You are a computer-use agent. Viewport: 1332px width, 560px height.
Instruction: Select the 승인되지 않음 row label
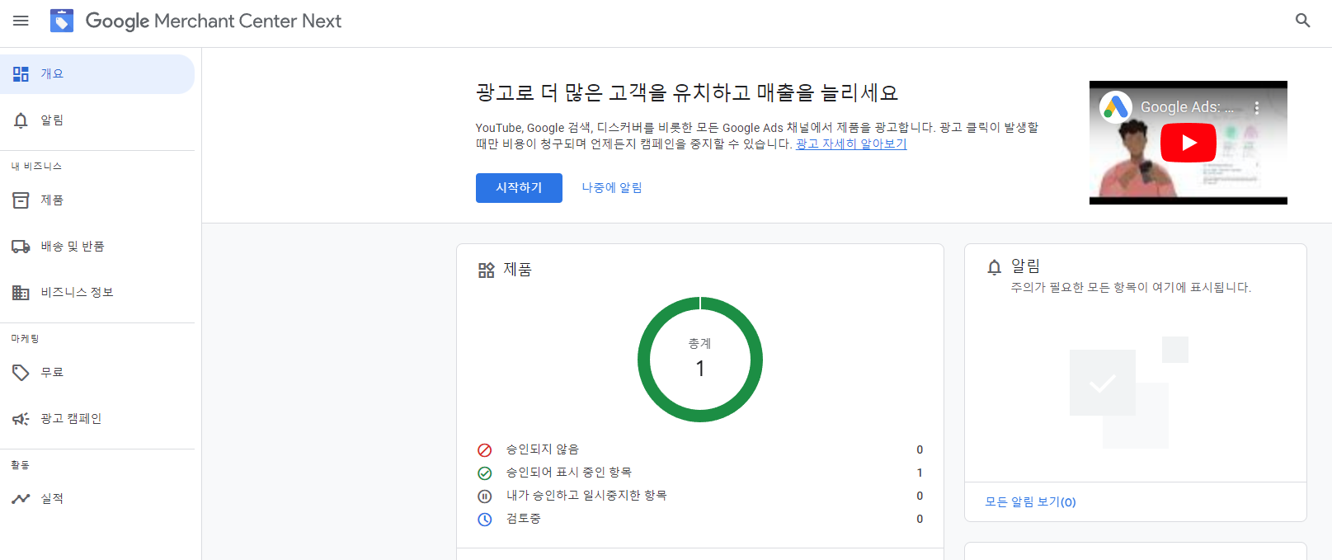click(543, 449)
